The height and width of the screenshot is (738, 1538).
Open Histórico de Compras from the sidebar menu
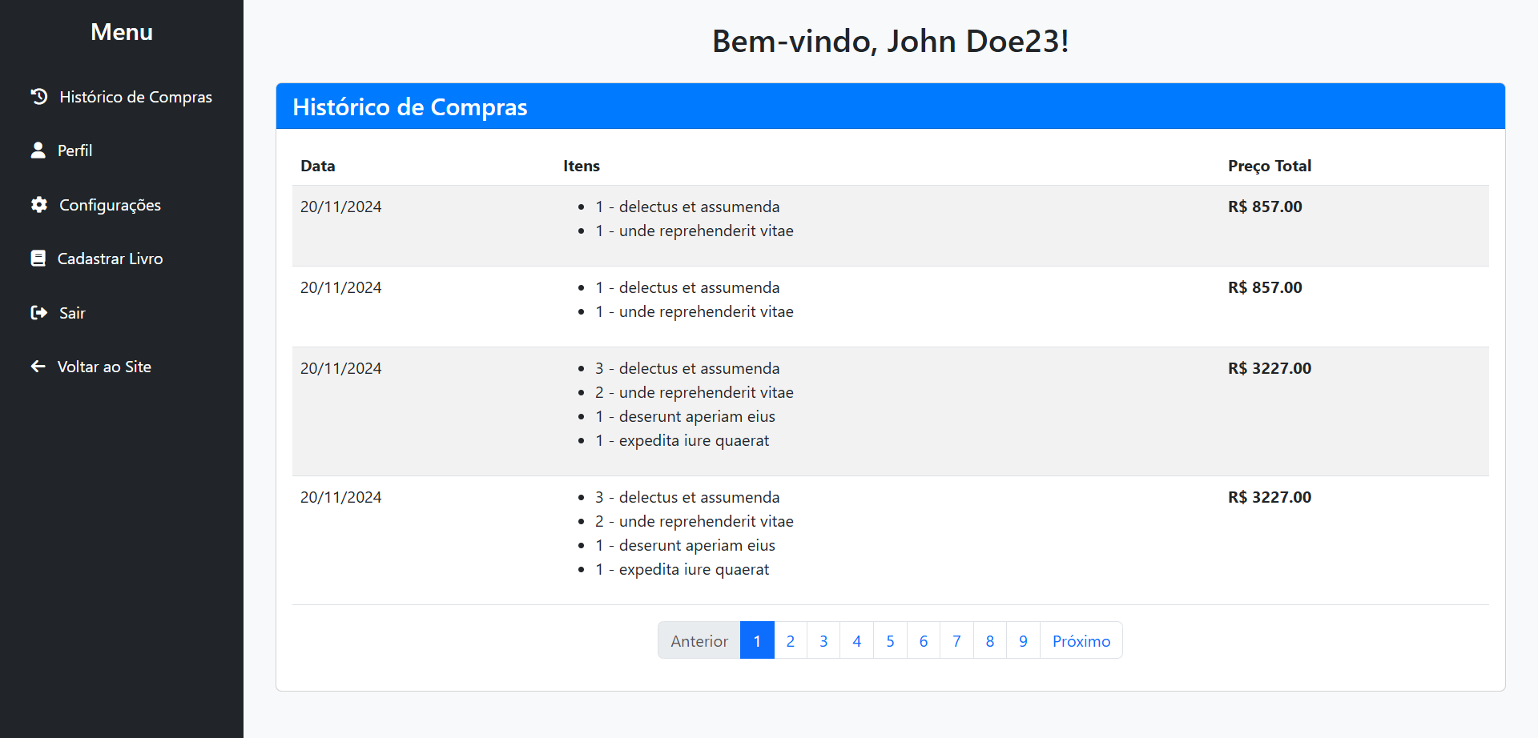[135, 96]
